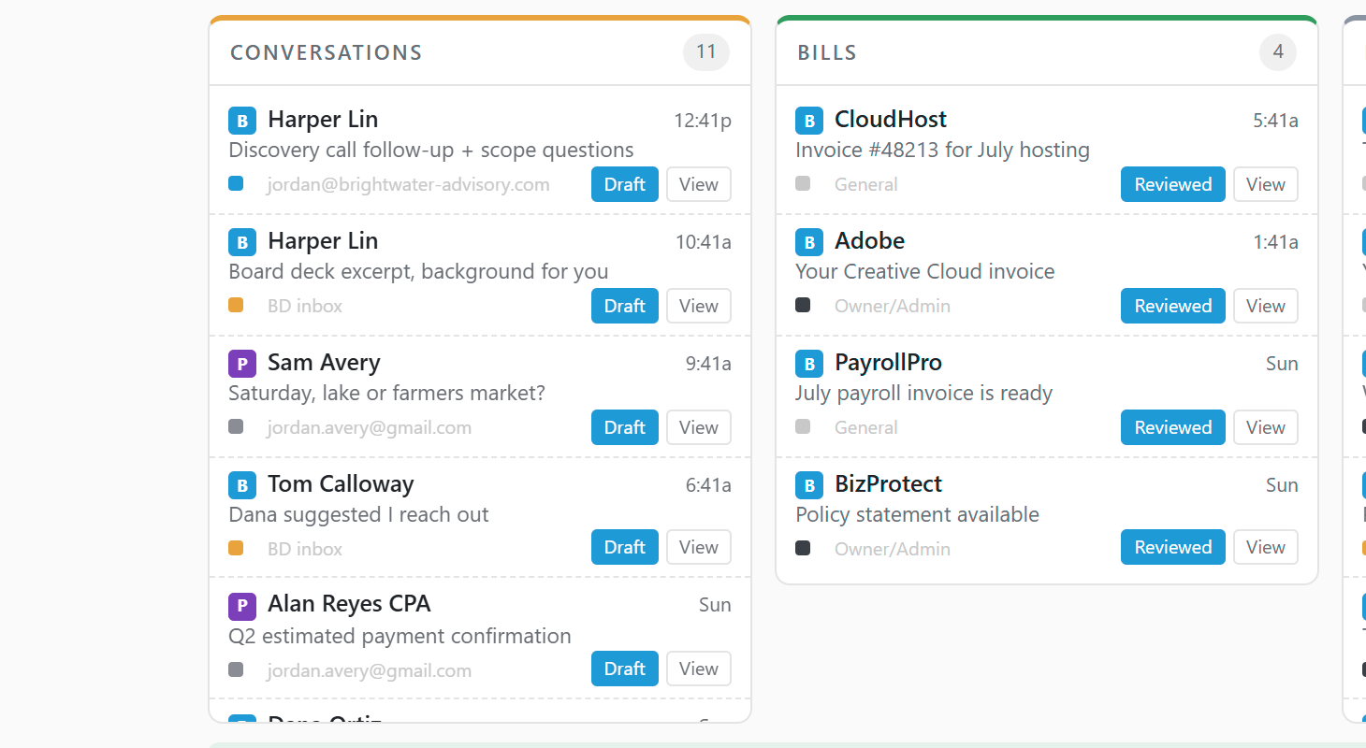
Task: Click Reviewed on the CloudHost invoice
Action: click(x=1173, y=184)
